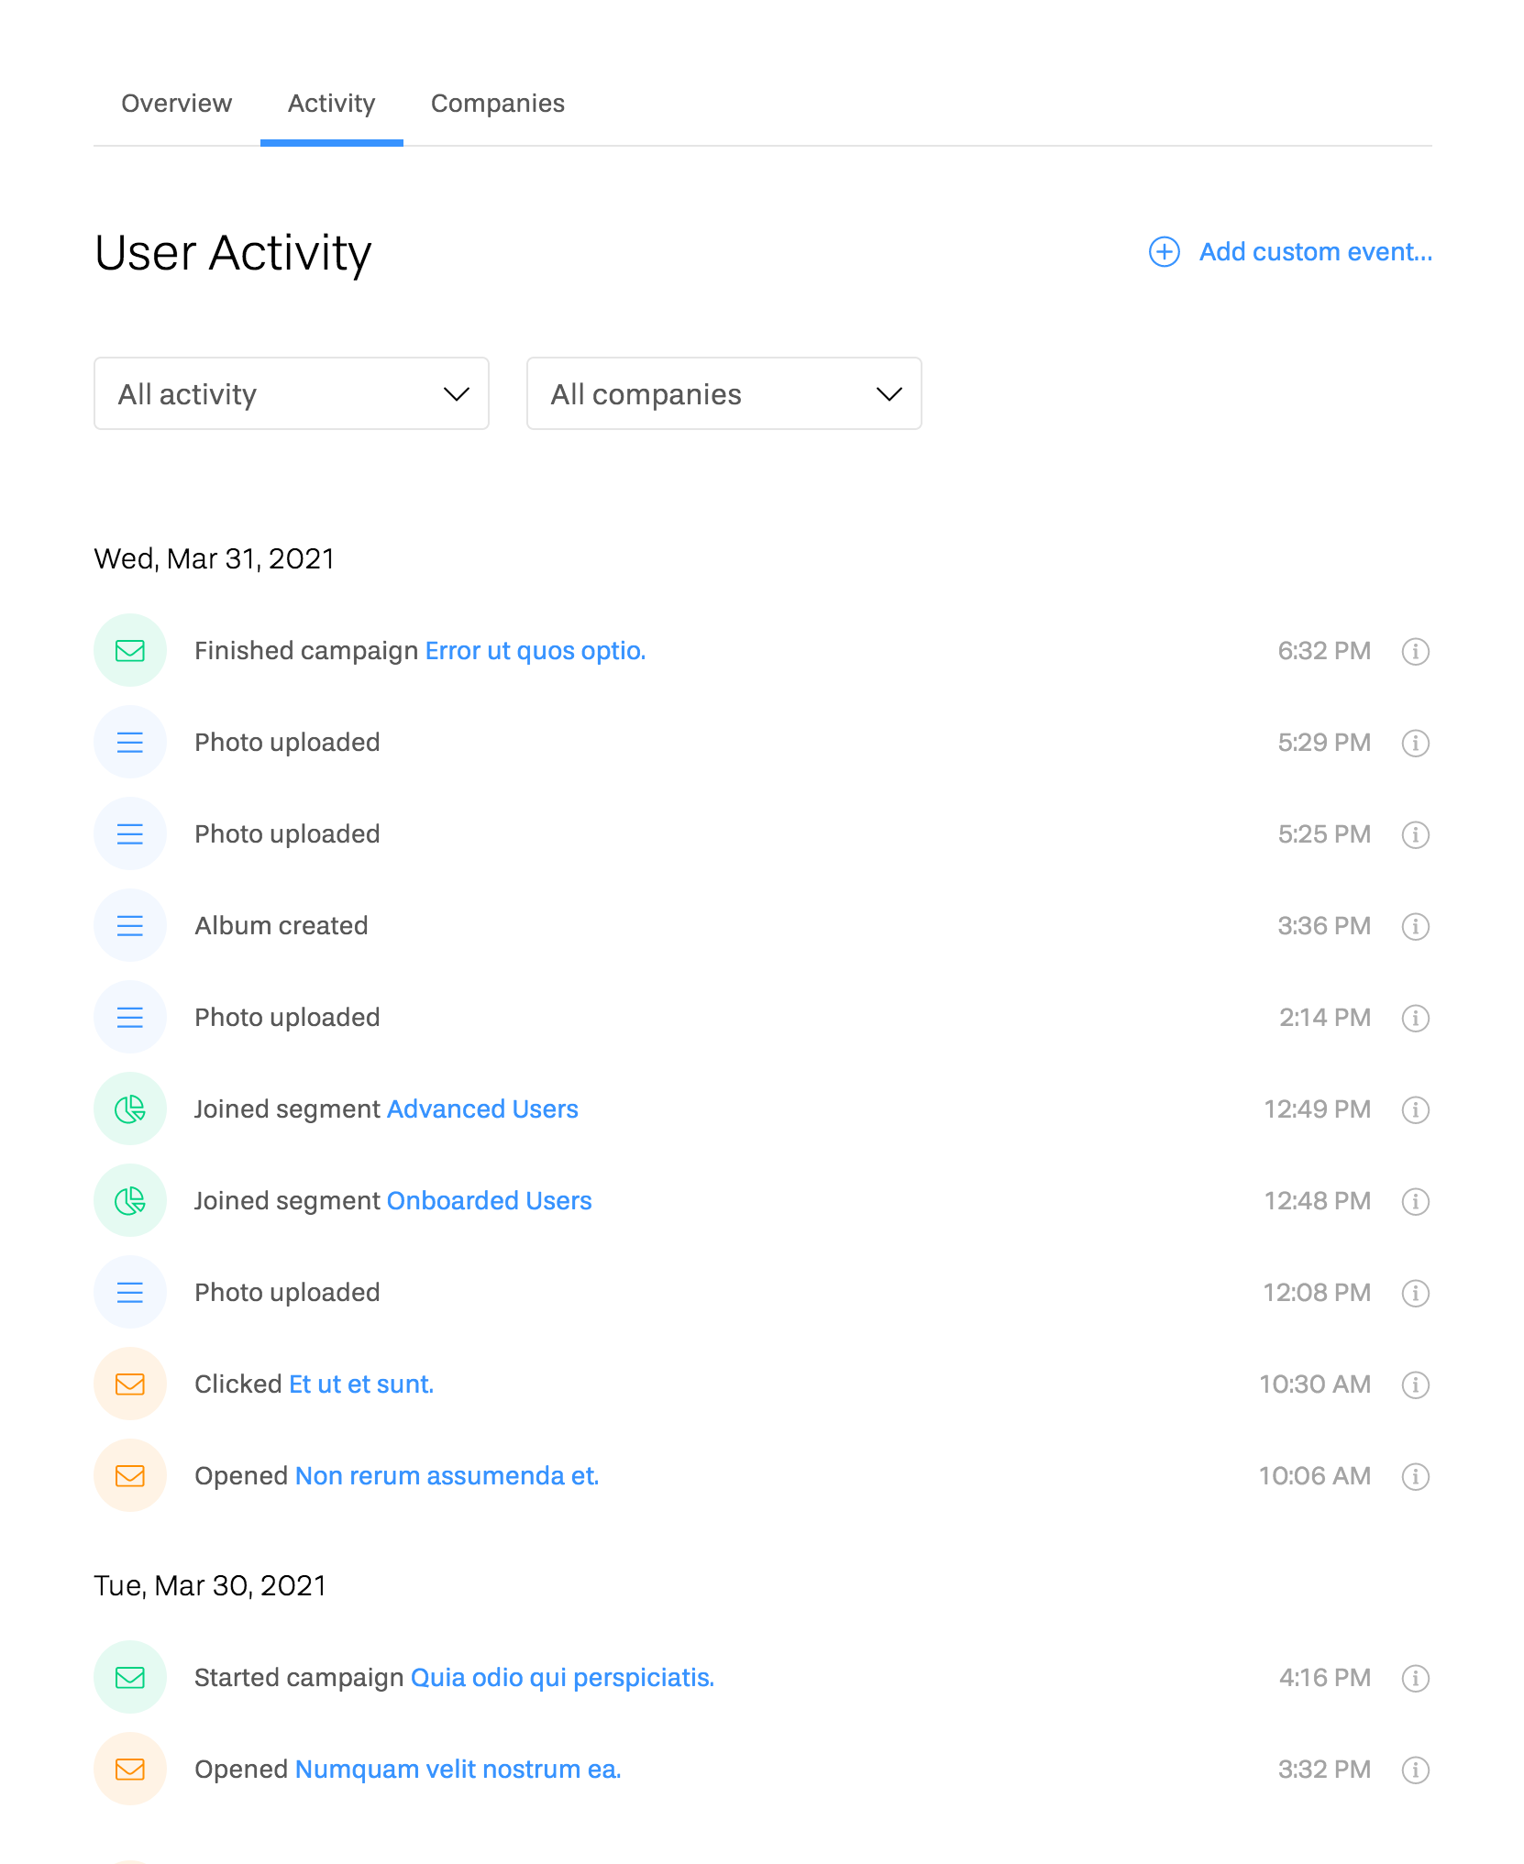Click segment icon beside Advanced Users
The image size is (1524, 1864).
pos(130,1109)
